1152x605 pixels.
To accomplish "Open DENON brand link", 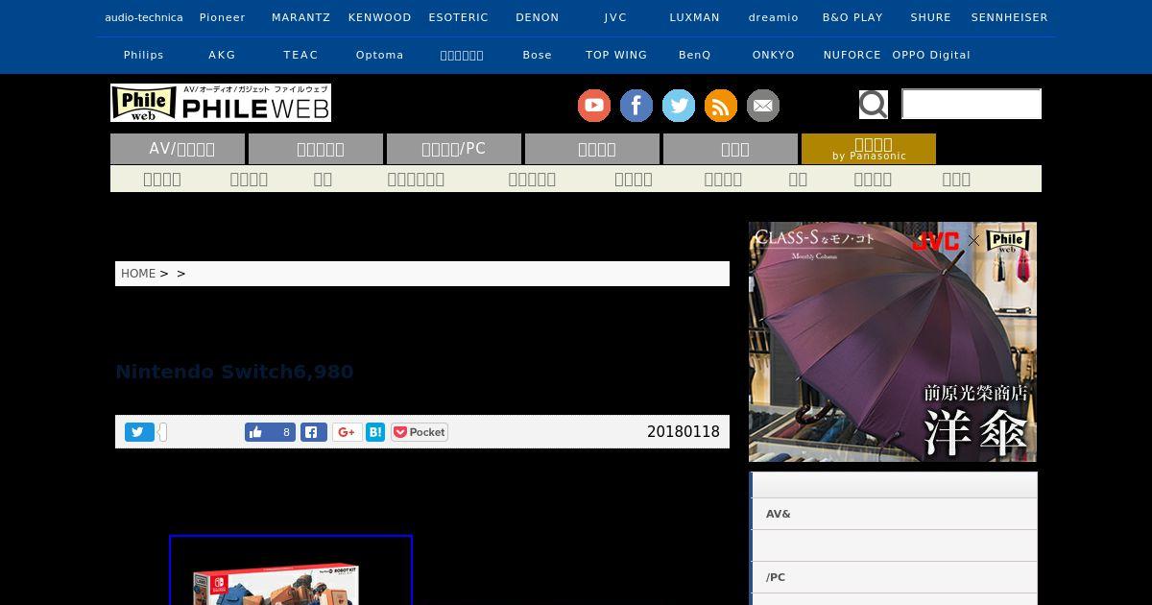I will pyautogui.click(x=538, y=17).
